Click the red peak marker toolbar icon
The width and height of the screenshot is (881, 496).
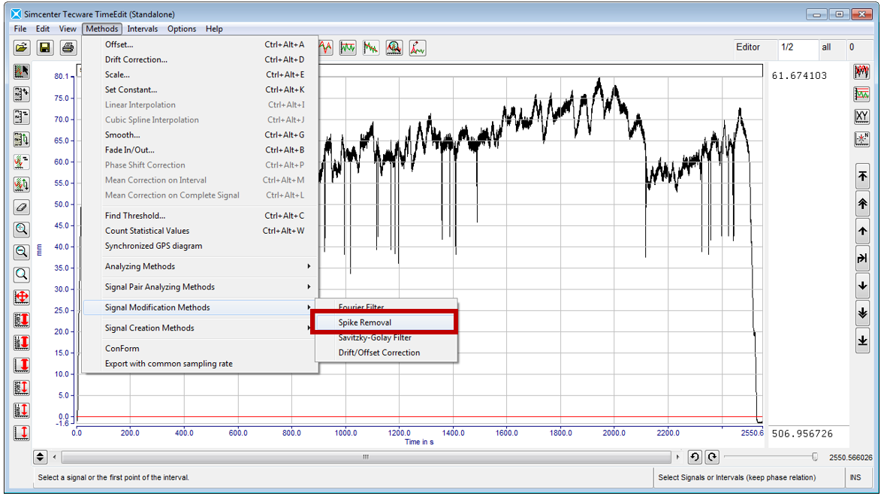418,48
